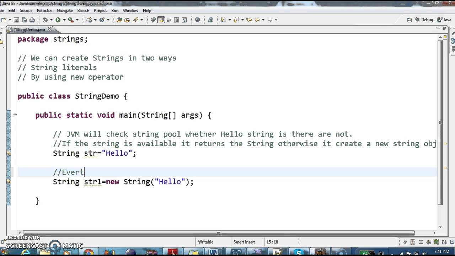Click the Previous Annotation arrow icon
This screenshot has height=256, width=455.
pyautogui.click(x=236, y=20)
